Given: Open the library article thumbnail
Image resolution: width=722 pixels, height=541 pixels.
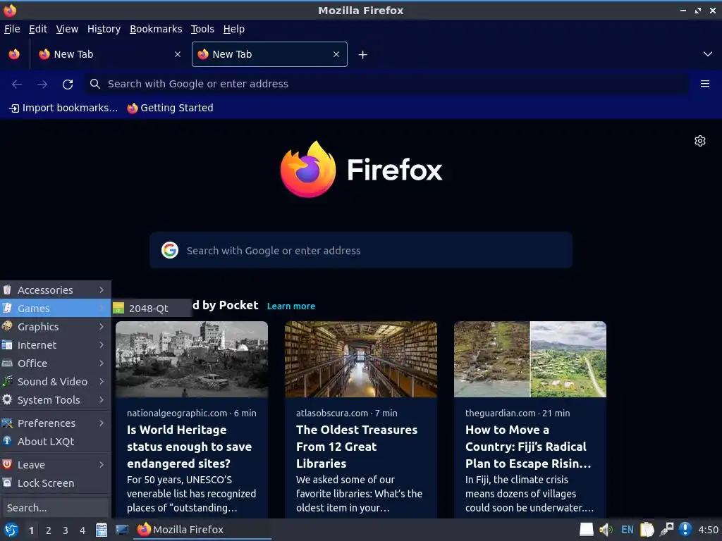Looking at the screenshot, I should point(361,359).
